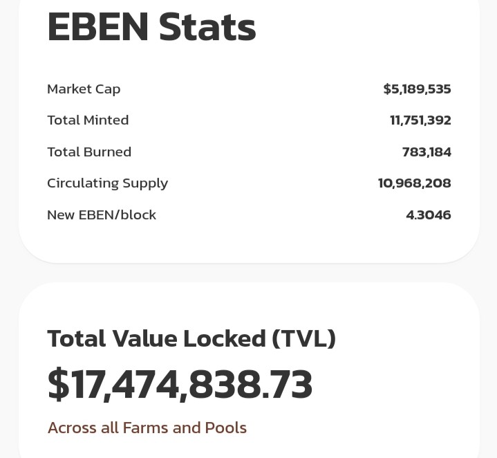Select the Circulating Supply label

pyautogui.click(x=107, y=183)
